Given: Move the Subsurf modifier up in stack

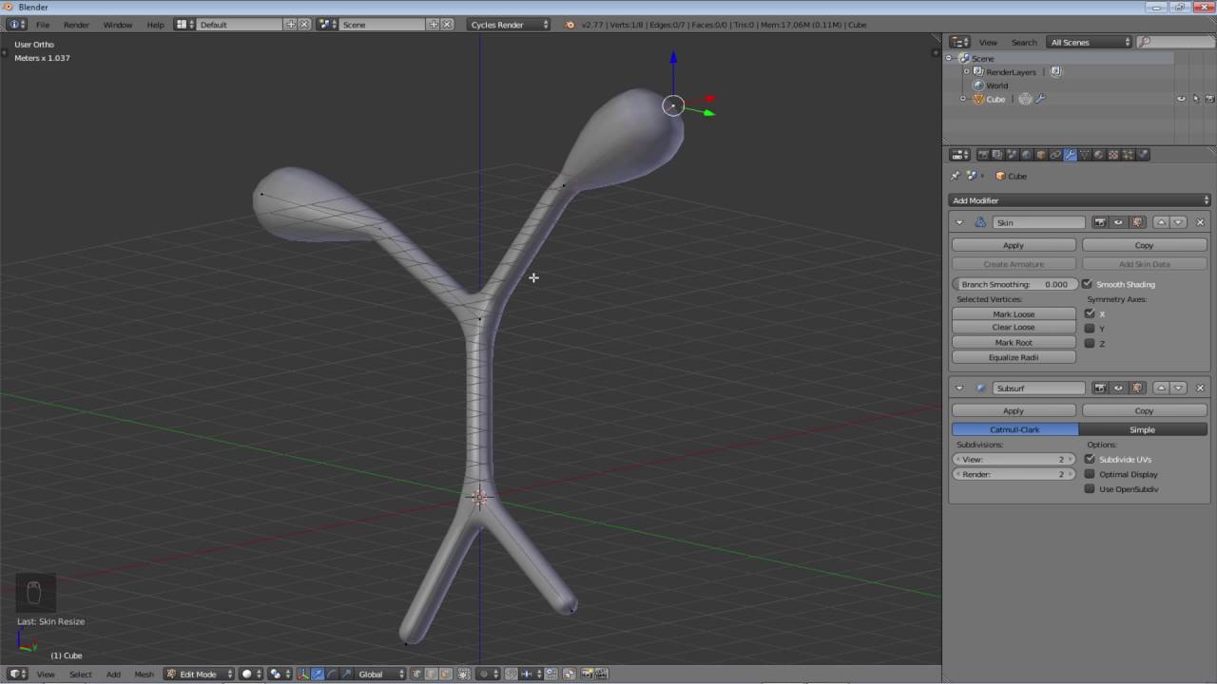Looking at the screenshot, I should click(1161, 388).
